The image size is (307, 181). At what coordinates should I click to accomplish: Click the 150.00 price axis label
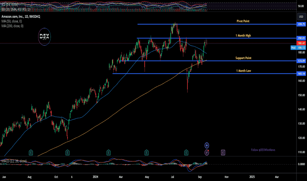coord(301,95)
